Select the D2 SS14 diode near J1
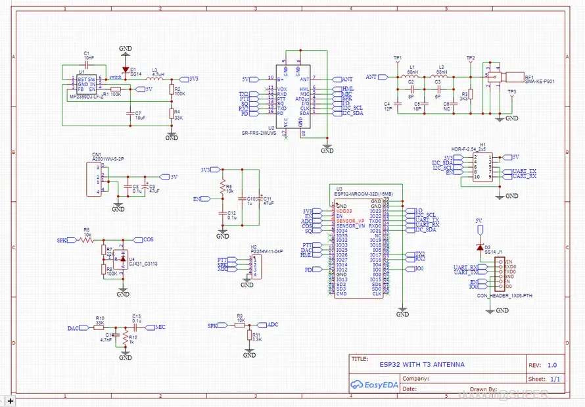 pyautogui.click(x=480, y=247)
